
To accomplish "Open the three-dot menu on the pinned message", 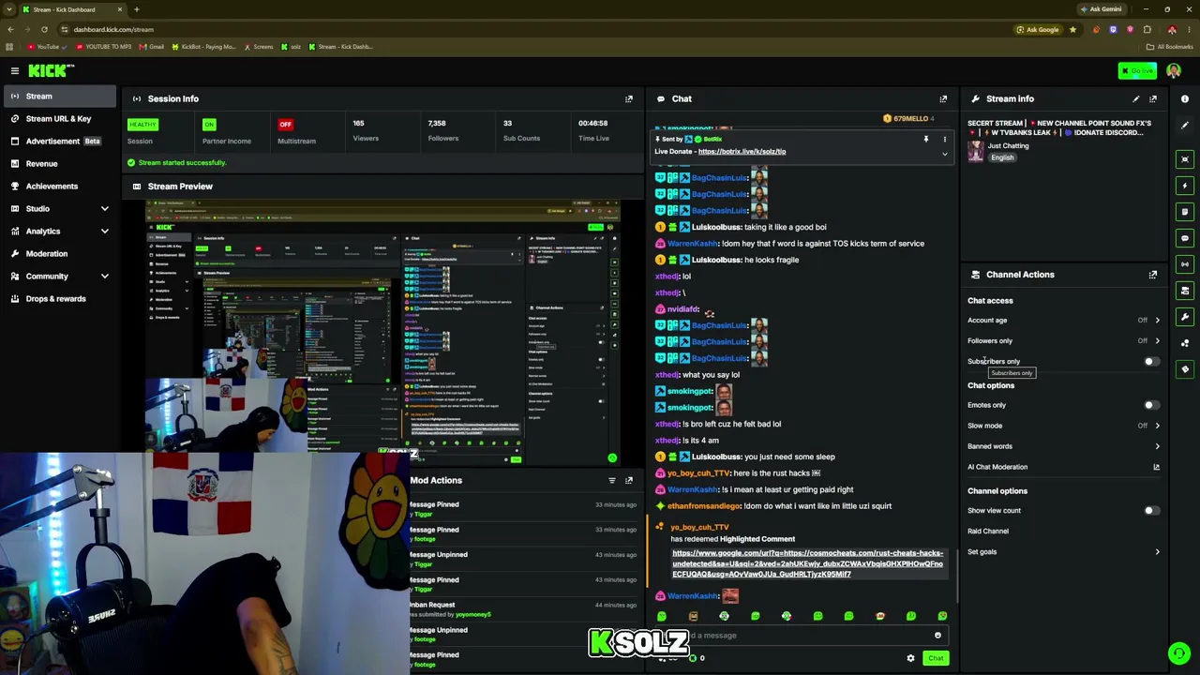I will pyautogui.click(x=944, y=139).
